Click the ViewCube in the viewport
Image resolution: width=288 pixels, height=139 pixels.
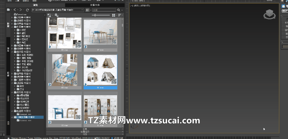(270, 14)
